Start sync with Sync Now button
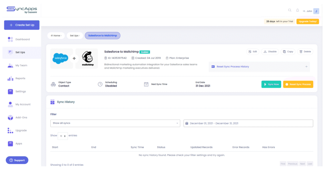326x171 pixels. (271, 84)
